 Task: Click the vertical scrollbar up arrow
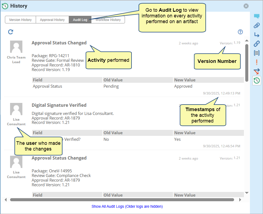(x=247, y=41)
